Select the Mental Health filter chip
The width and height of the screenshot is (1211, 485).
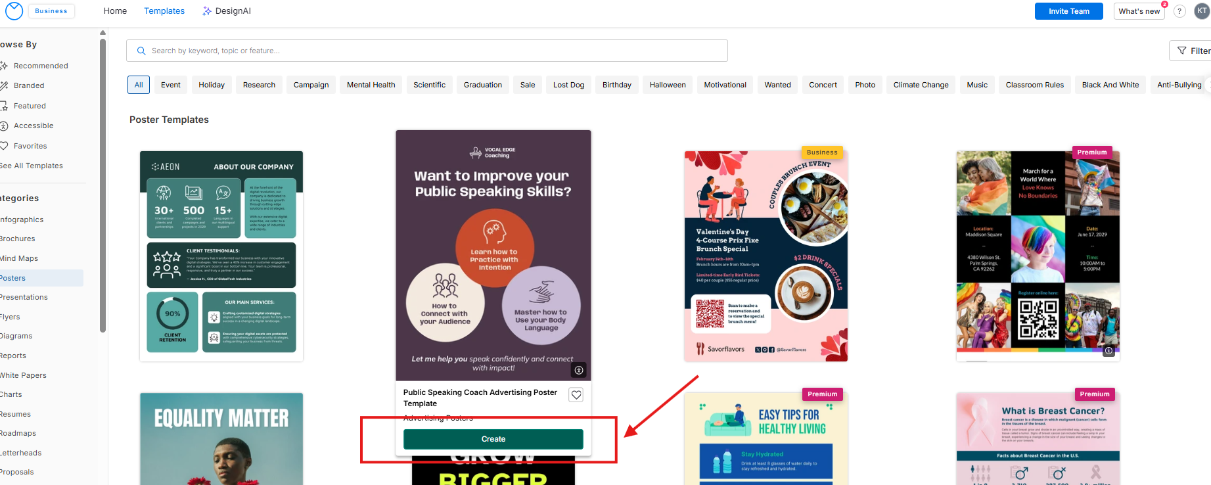tap(371, 85)
